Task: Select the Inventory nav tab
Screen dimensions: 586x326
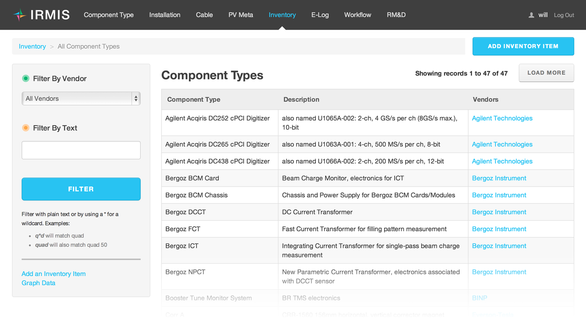Action: [x=282, y=15]
